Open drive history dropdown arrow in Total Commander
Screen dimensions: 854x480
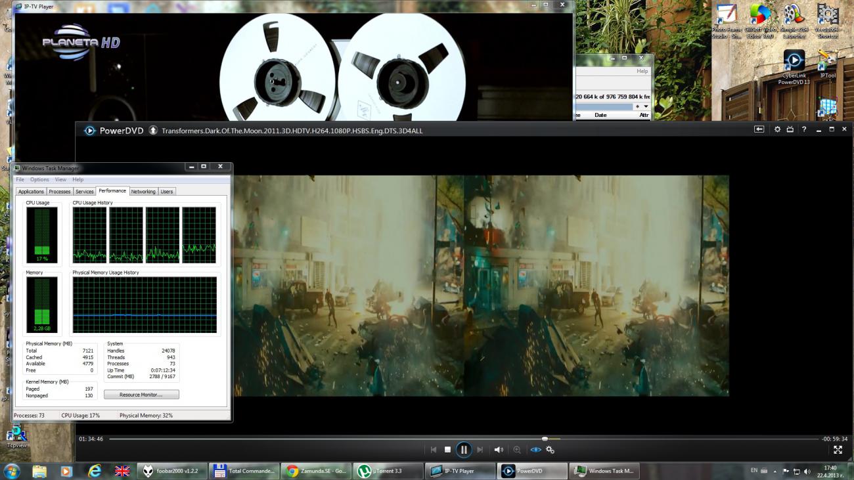pos(646,106)
